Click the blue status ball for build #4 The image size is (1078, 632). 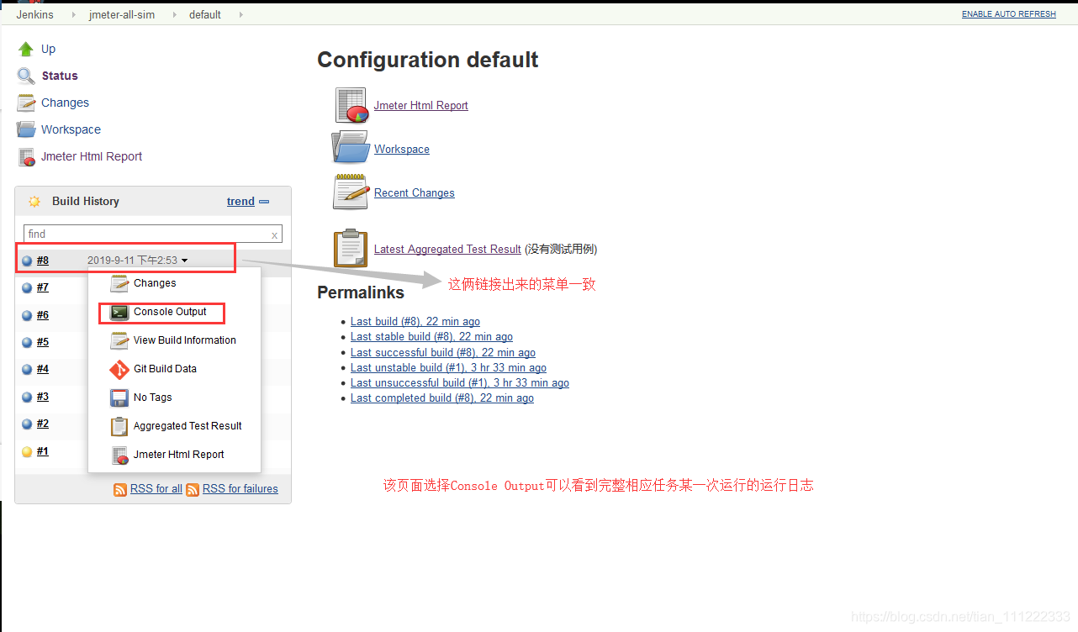tap(27, 369)
